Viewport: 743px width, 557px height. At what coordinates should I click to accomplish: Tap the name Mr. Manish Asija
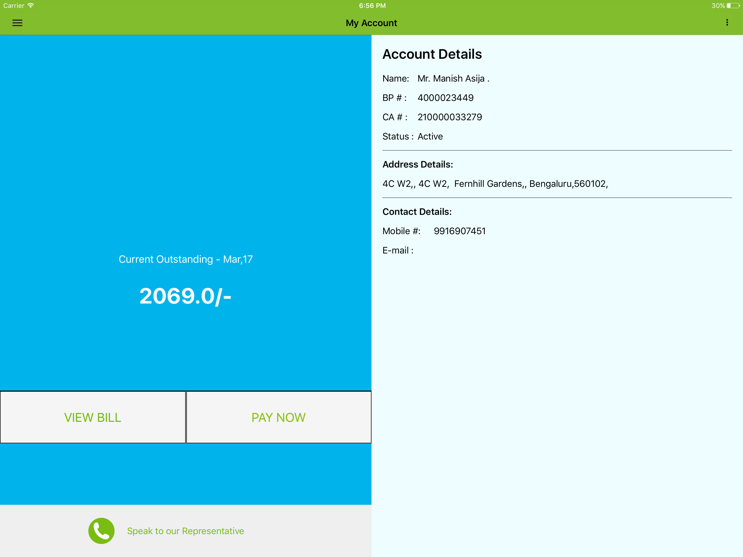[453, 79]
